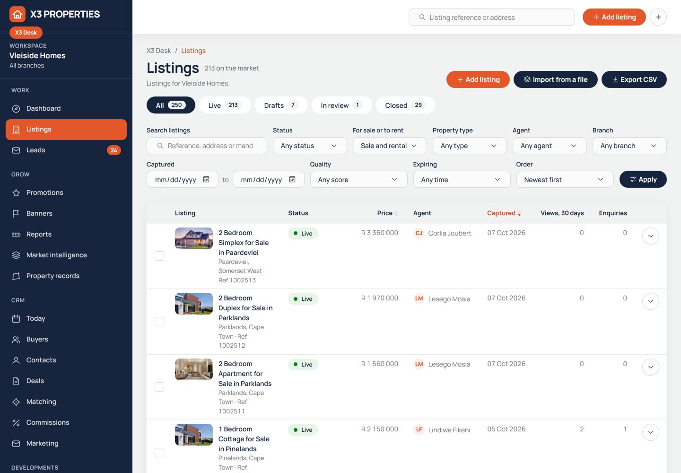The image size is (681, 473).
Task: Click the CJ avatar for Corlia Joubert
Action: pos(419,233)
